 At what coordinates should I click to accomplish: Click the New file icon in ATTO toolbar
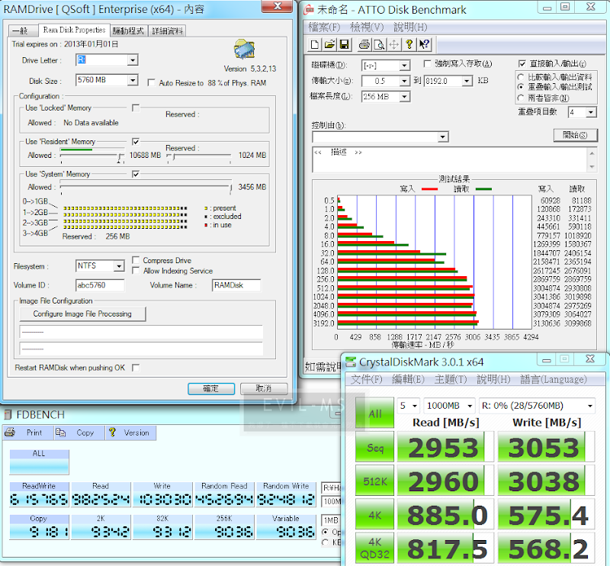315,45
